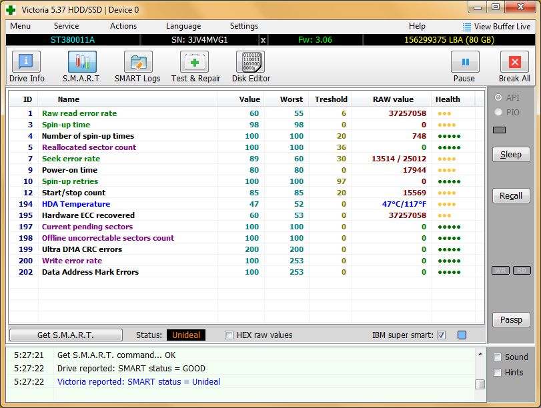Screen dimensions: 541x408
Task: Click the green cross Victoria app icon
Action: [11, 9]
